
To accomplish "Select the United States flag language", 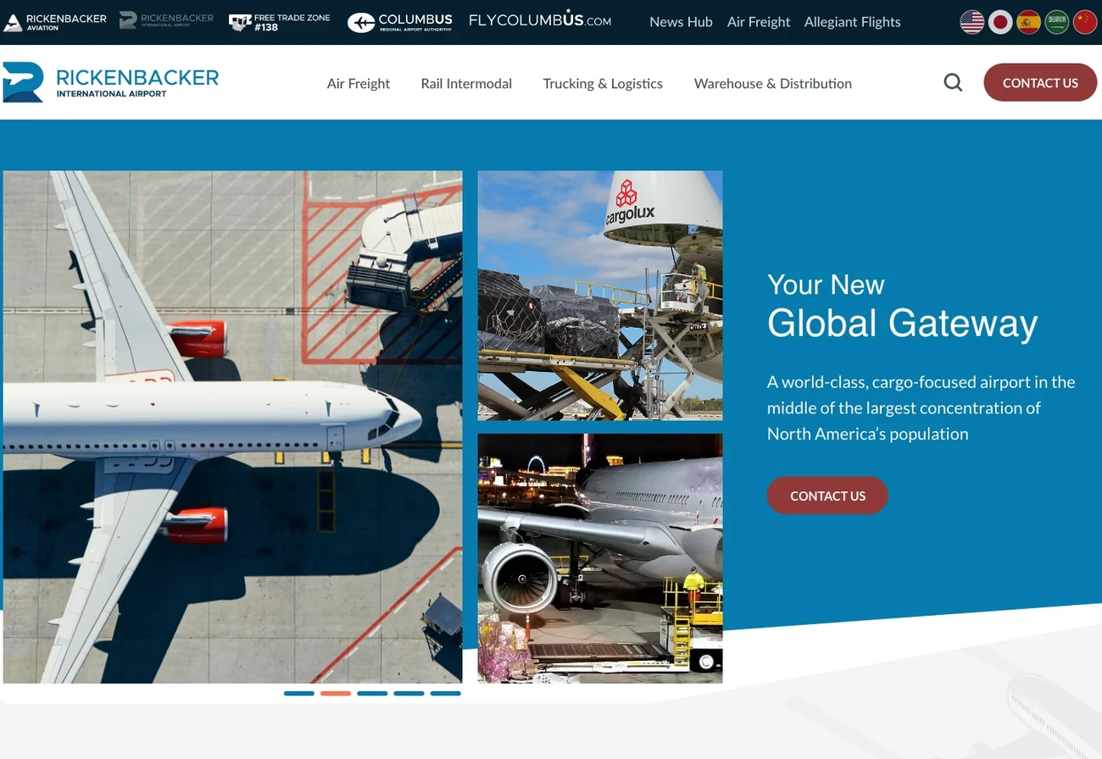I will tap(972, 22).
